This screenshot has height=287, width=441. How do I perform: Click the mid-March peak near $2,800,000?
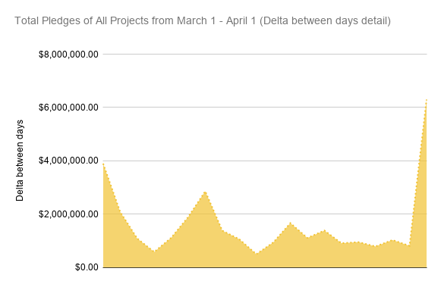(205, 192)
